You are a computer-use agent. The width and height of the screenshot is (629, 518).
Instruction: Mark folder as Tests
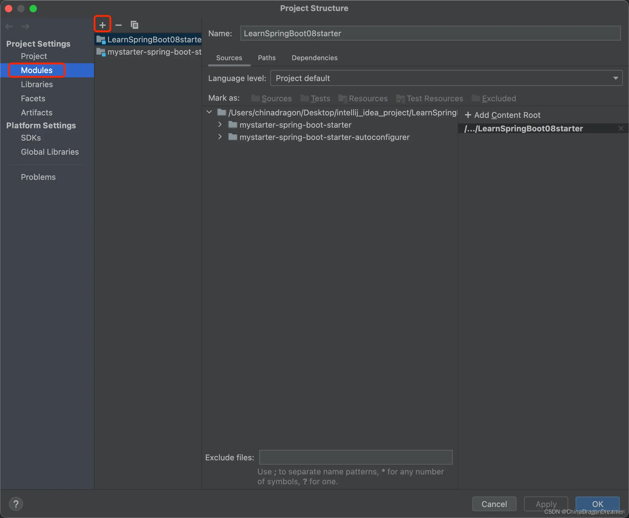[315, 99]
